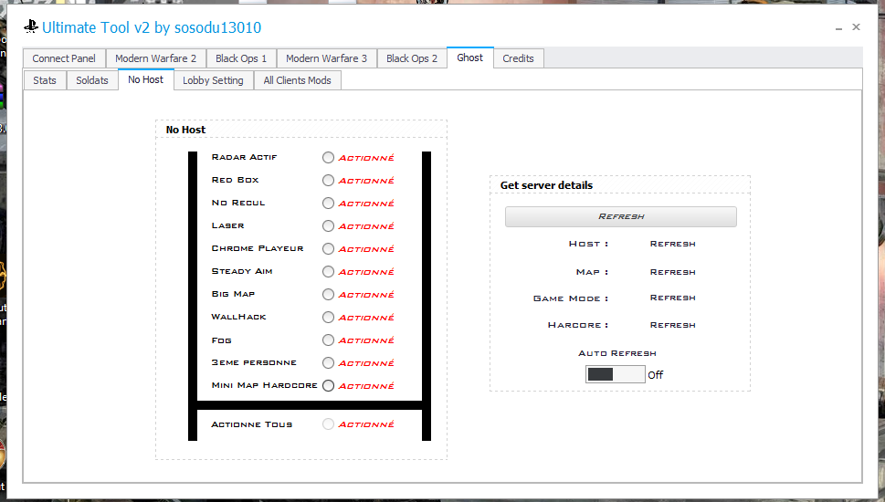
Task: Activate the WallHack radio button
Action: 328,317
